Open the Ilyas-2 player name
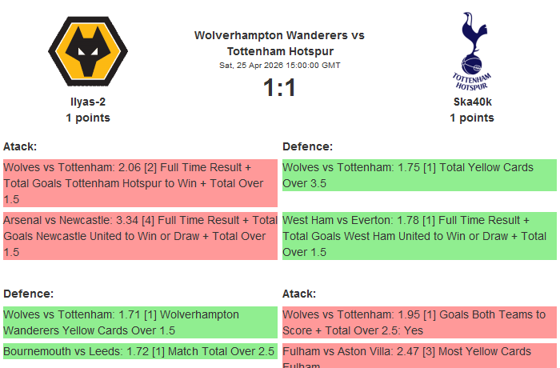The image size is (560, 368). click(x=88, y=102)
